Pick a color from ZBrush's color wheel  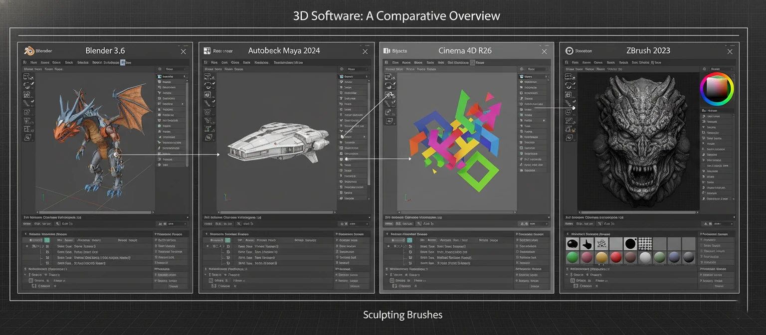tap(716, 88)
